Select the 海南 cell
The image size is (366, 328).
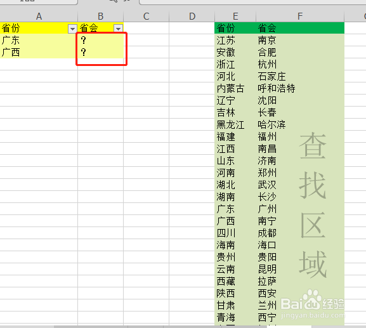pos(235,246)
